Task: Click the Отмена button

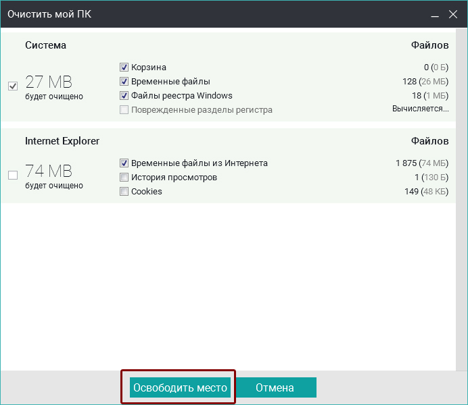Action: click(275, 387)
